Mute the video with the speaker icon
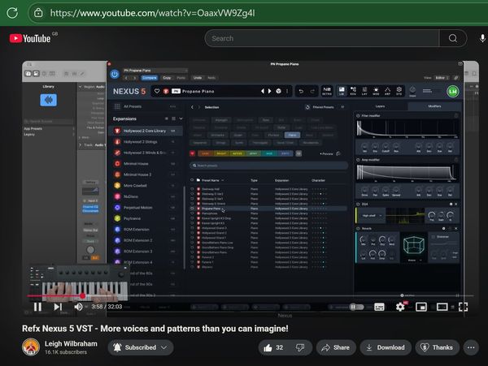This screenshot has height=366, width=488. [78, 307]
